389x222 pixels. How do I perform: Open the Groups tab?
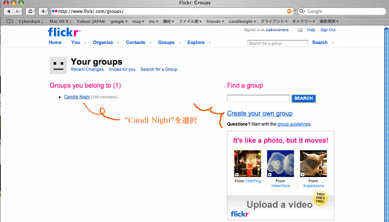(166, 42)
